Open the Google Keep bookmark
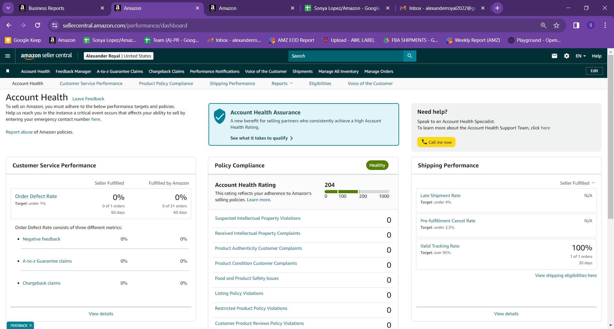Viewport: 614px width, 329px height. click(23, 40)
